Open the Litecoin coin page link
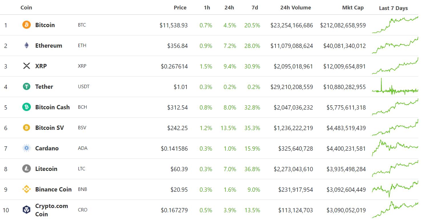This screenshot has width=430, height=220. [x=46, y=169]
